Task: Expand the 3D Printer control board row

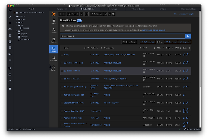Action: (62, 63)
